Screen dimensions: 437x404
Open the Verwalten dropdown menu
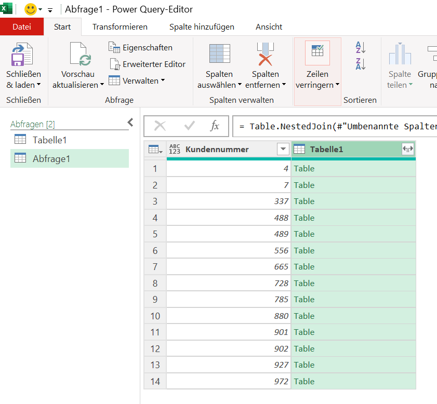click(137, 80)
